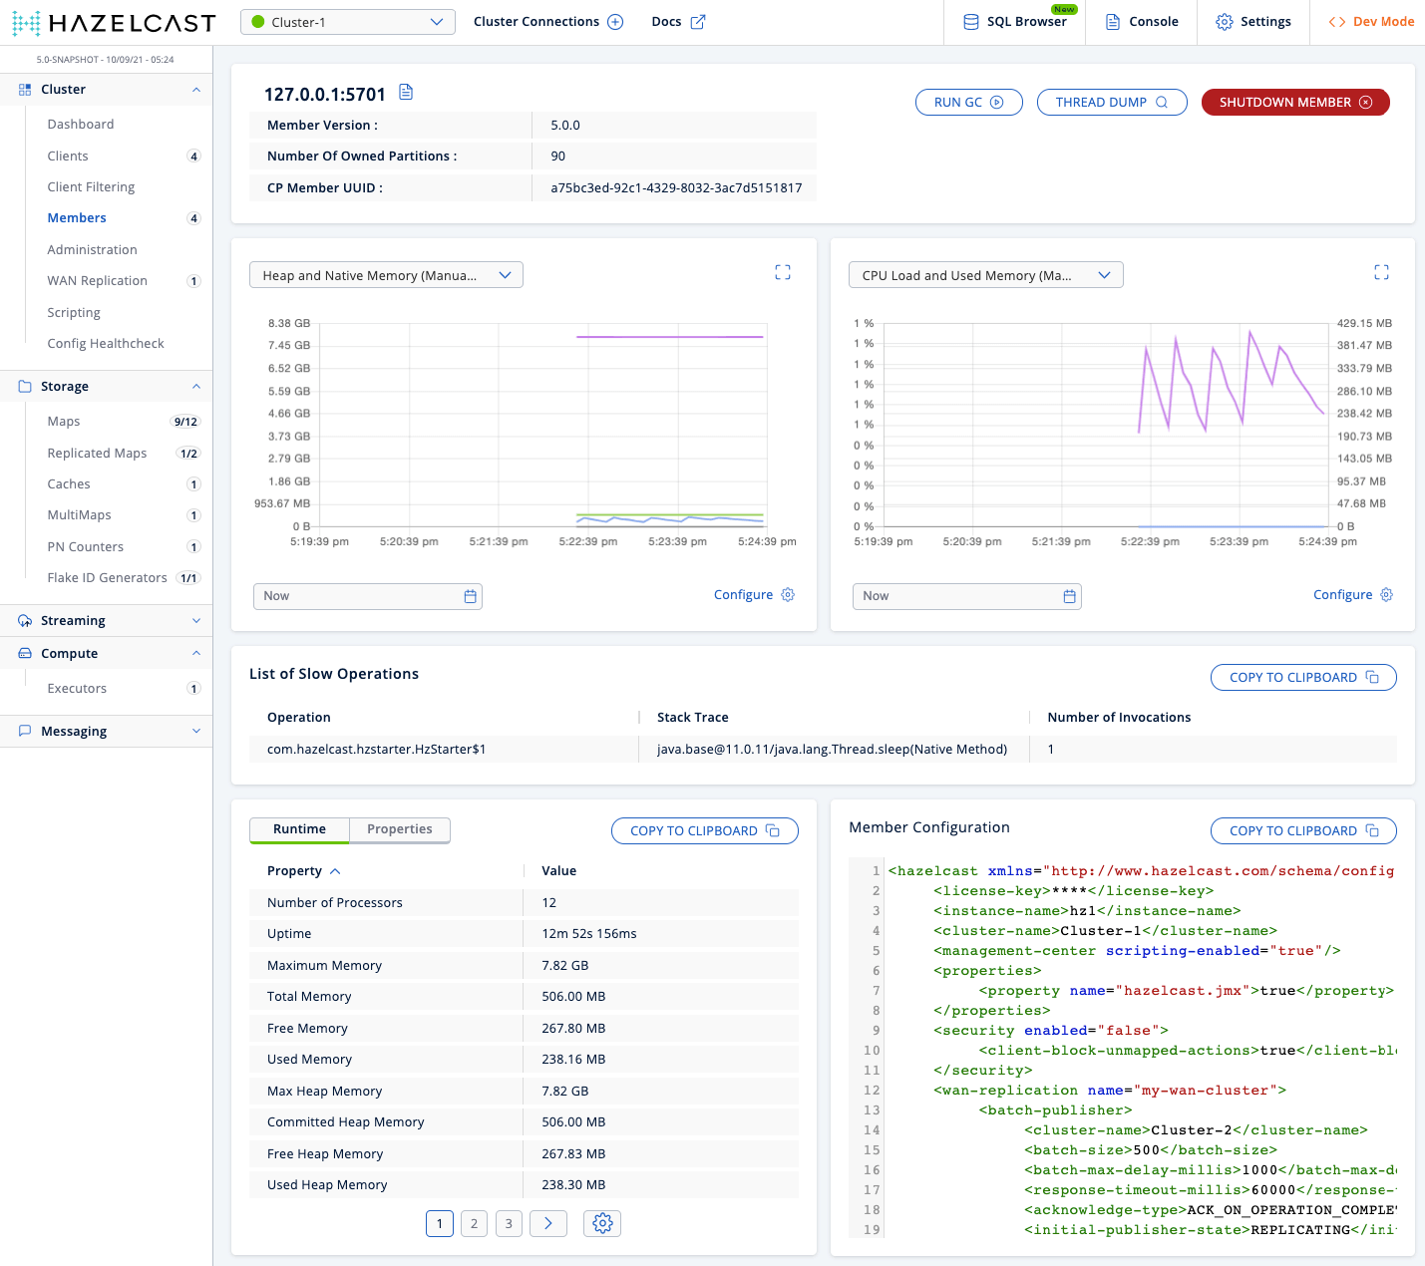Switch to the Properties tab
Viewport: 1425px width, 1266px height.
coord(399,829)
